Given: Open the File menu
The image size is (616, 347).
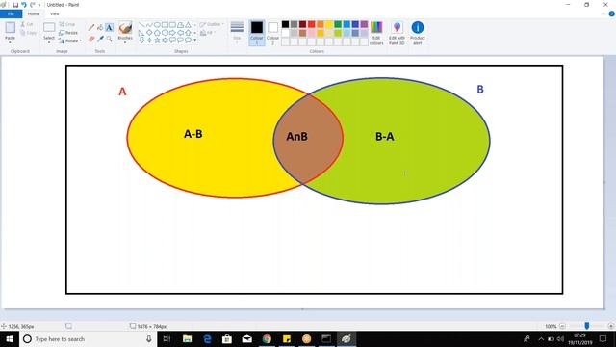Looking at the screenshot, I should (x=11, y=13).
